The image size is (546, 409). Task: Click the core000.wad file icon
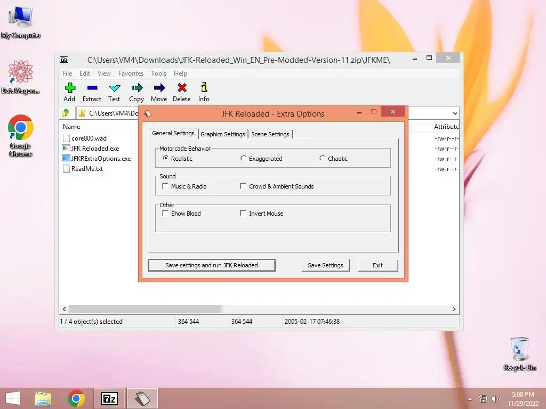click(x=66, y=138)
